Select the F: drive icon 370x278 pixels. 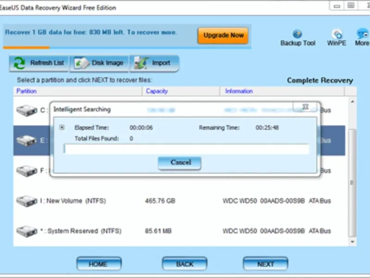pyautogui.click(x=27, y=171)
